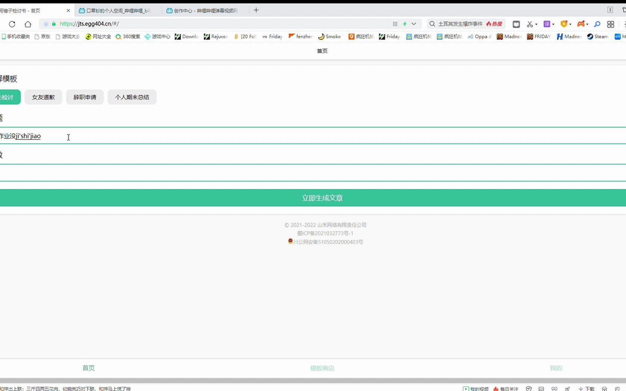The image size is (626, 391).
Task: Open the extensions grid icon
Action: click(611, 24)
